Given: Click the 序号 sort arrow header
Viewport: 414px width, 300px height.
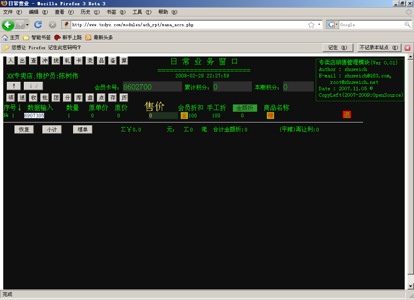Looking at the screenshot, I should click(13, 108).
